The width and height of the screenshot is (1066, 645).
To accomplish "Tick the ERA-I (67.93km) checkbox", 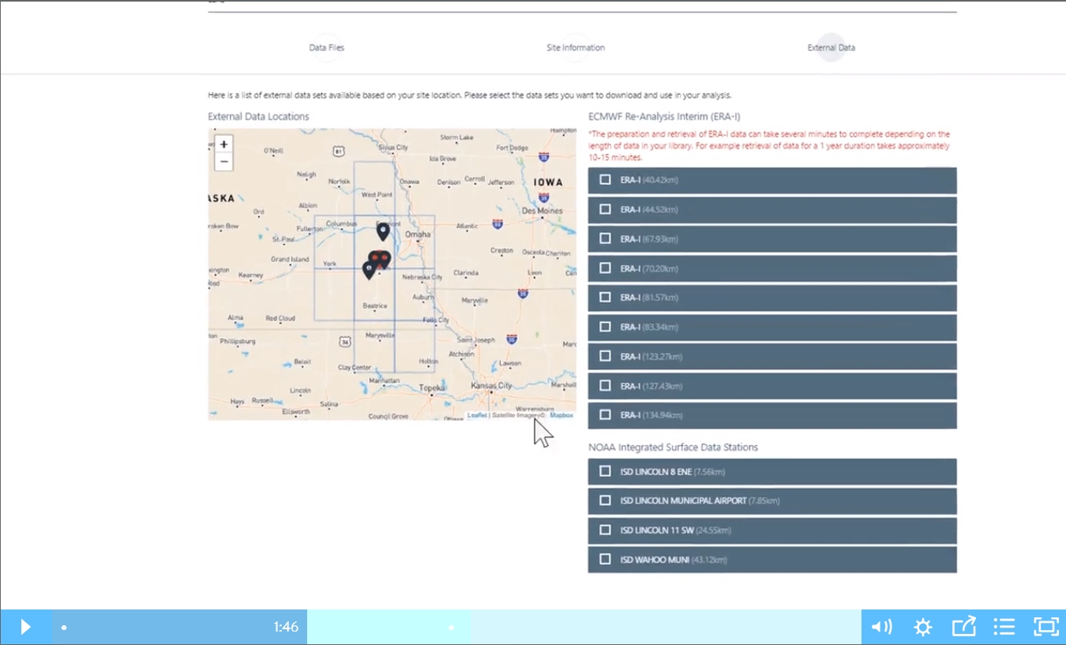I will click(605, 238).
